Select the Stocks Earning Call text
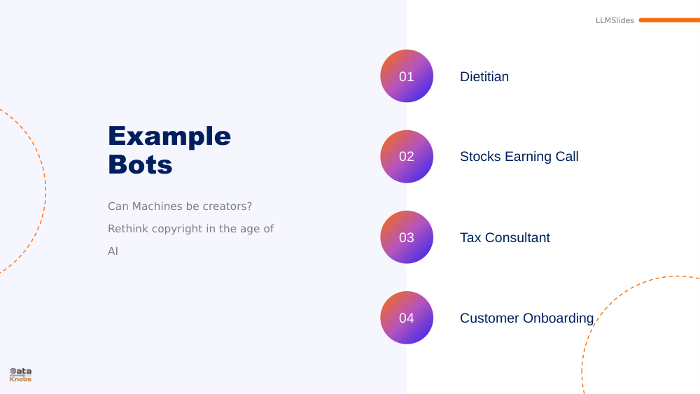 (519, 157)
